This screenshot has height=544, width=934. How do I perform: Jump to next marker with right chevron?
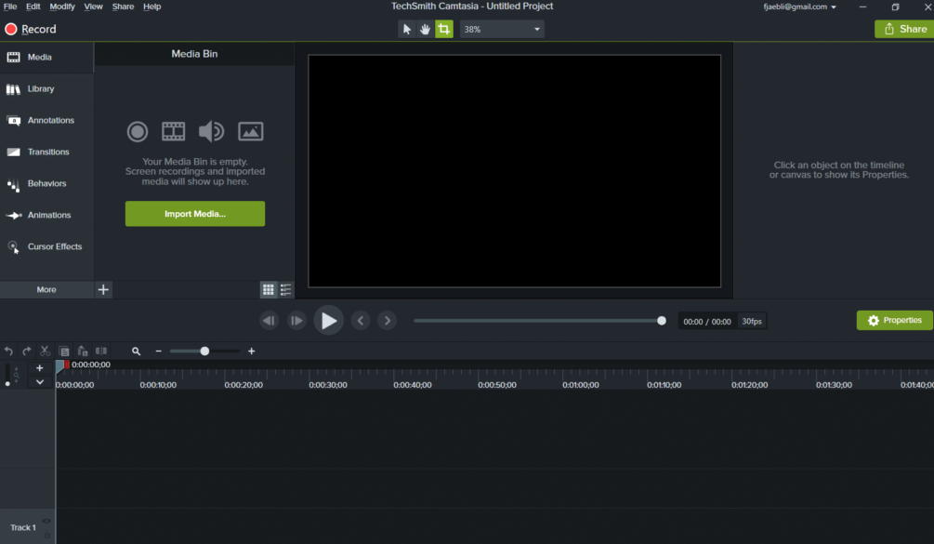point(388,321)
